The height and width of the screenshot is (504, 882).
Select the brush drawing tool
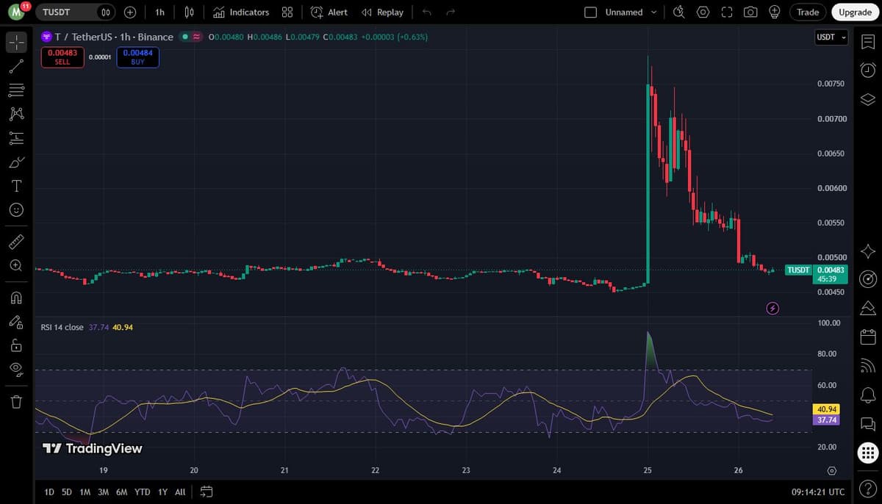coord(16,162)
